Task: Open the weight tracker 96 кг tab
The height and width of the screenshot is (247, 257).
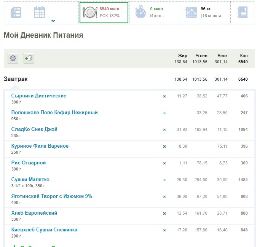Action: click(204, 13)
